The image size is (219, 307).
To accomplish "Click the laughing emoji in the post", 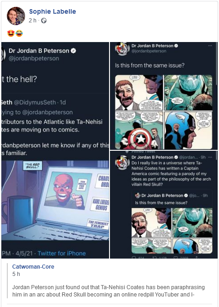I will tap(19, 33).
